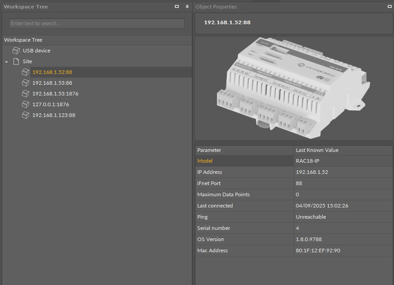Click device icon beside 192.168.1.123:88
Image resolution: width=394 pixels, height=285 pixels.
click(26, 115)
